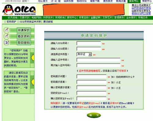
Task: Submit form with green 确定 button
Action: point(94,115)
